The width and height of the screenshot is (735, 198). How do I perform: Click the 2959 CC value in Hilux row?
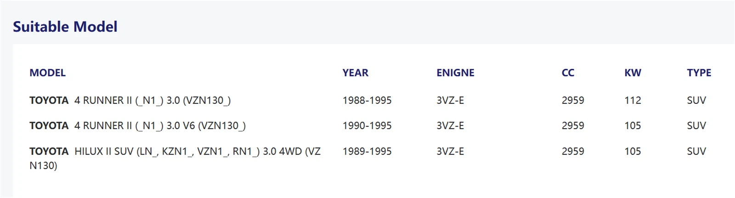tap(573, 151)
